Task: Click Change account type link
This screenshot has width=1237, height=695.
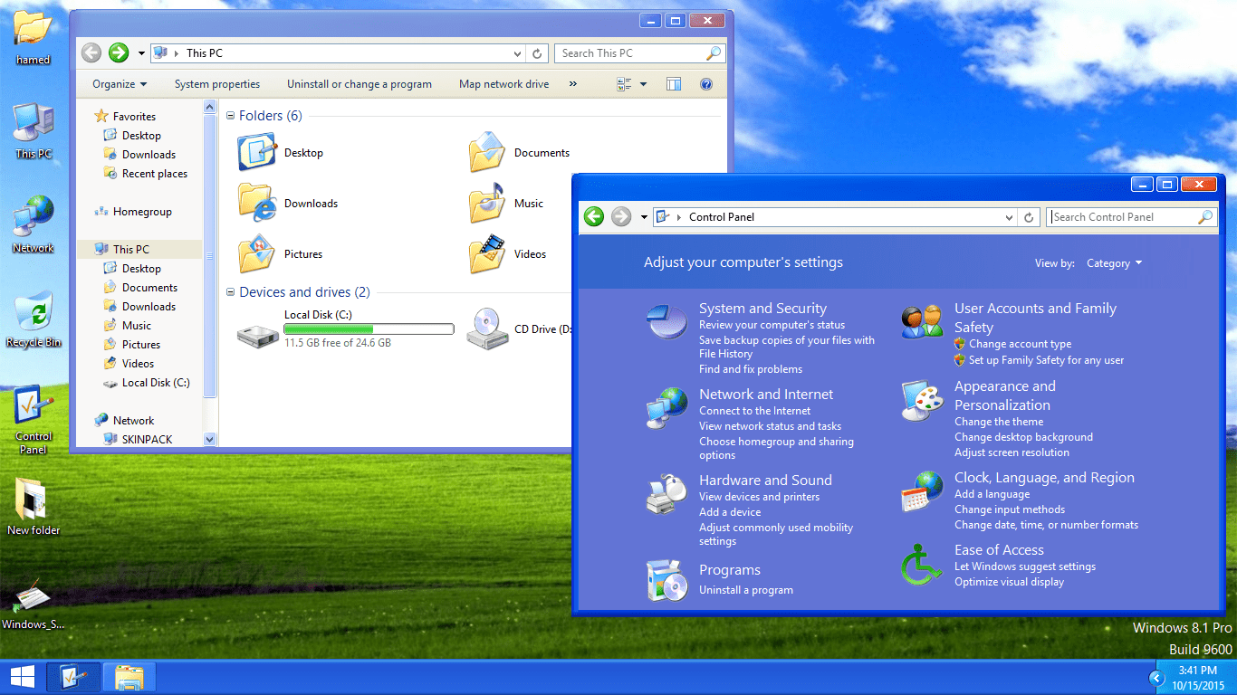Action: [x=1020, y=344]
